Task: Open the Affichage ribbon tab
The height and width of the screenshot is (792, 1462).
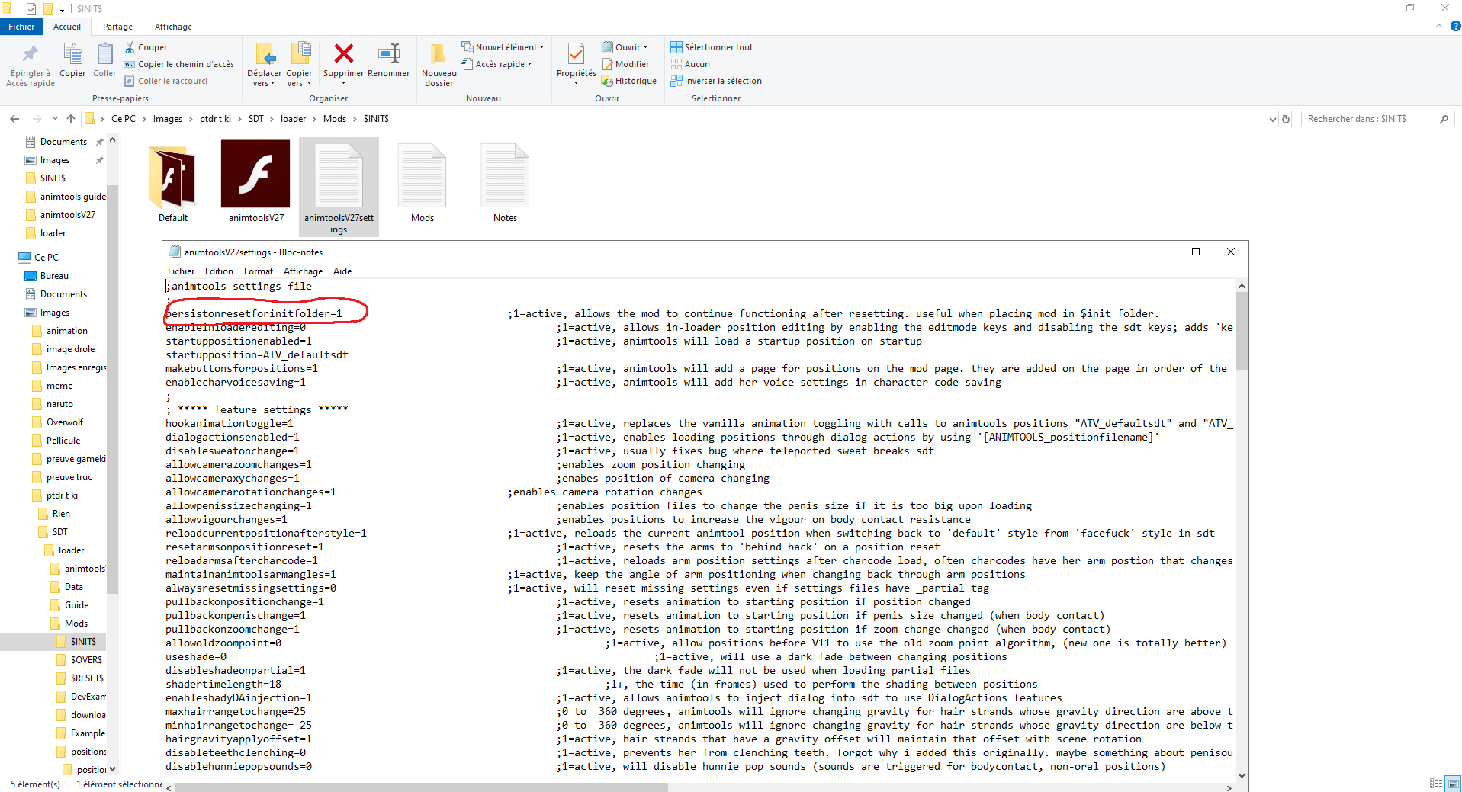Action: point(173,27)
